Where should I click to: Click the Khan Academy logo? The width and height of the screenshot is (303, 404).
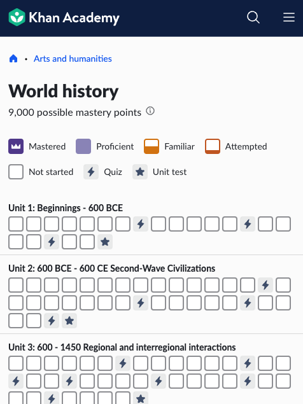tap(64, 18)
